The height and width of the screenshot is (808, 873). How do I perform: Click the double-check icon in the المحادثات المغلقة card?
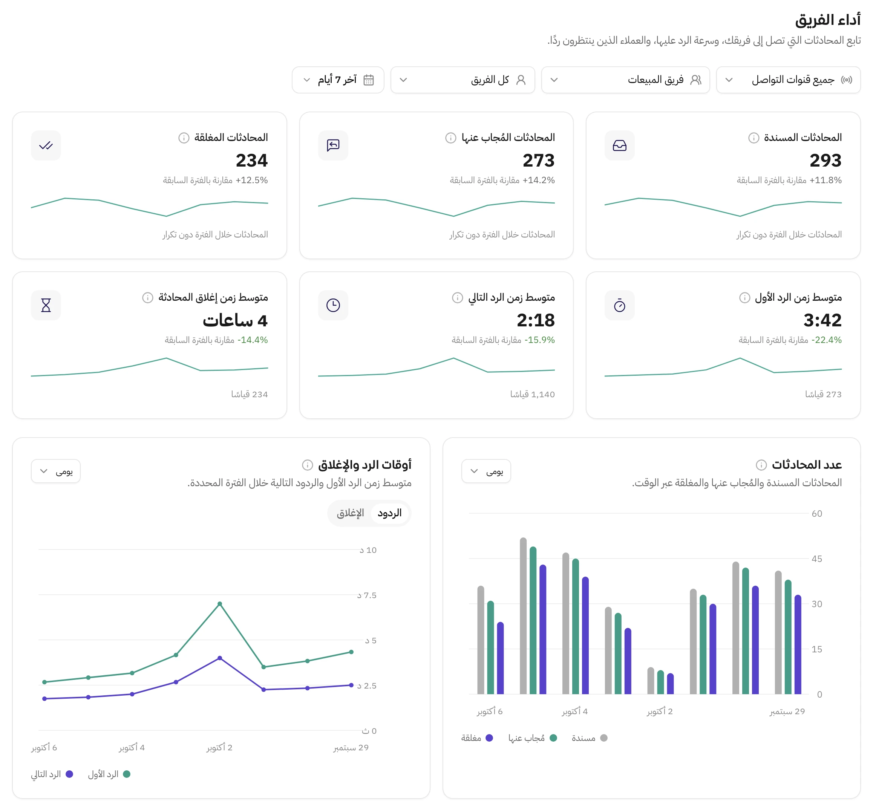(x=46, y=145)
